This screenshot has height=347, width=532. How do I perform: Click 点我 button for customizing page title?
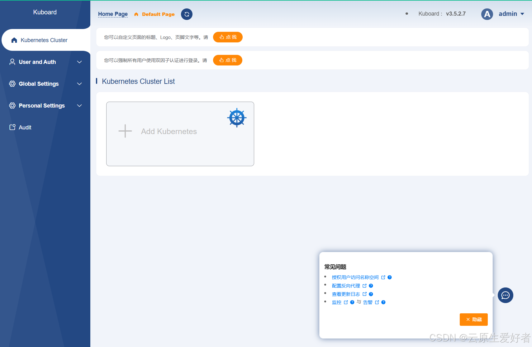pos(228,37)
